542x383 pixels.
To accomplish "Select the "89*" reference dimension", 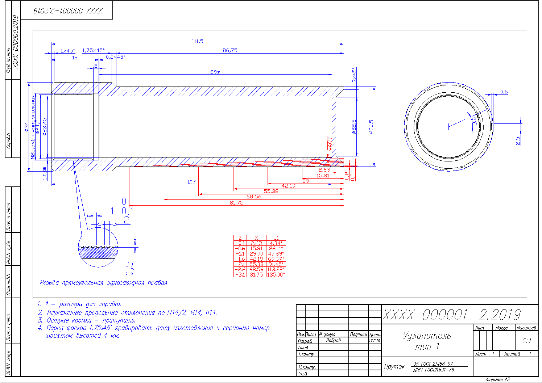I will click(x=215, y=72).
